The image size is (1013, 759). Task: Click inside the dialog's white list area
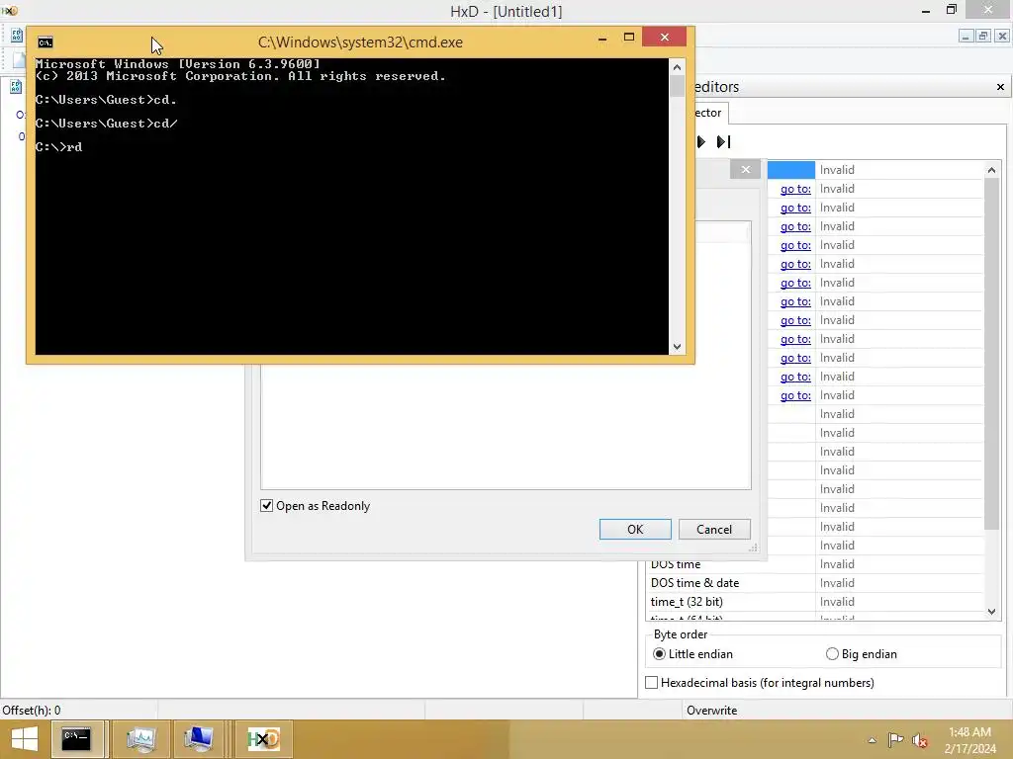click(x=506, y=426)
